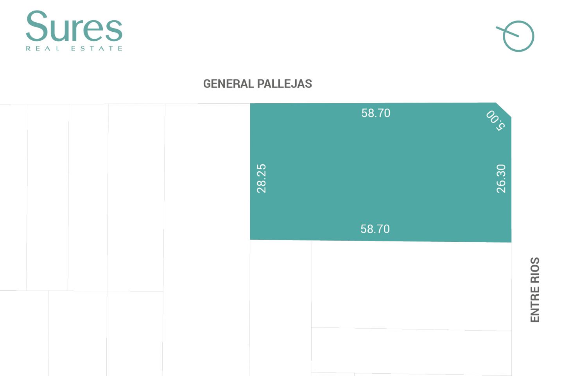Click the north compass icon
The width and height of the screenshot is (563, 376).
click(516, 36)
